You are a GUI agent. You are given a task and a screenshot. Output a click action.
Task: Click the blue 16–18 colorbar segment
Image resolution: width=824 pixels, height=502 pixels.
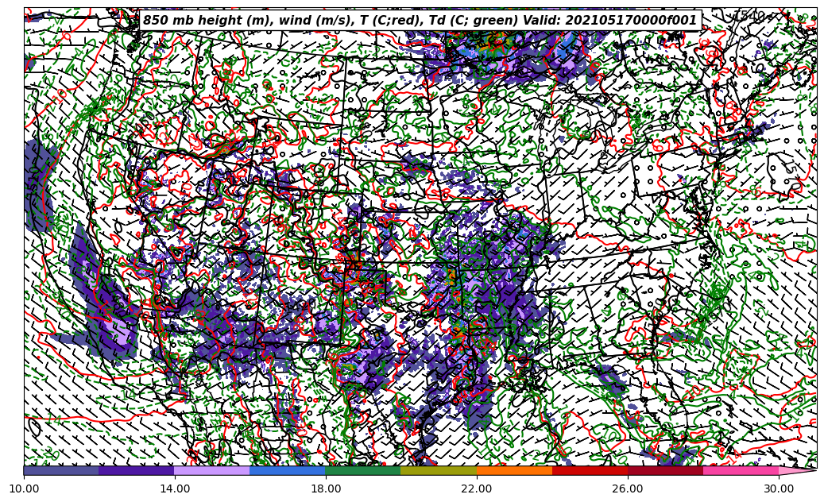288,470
